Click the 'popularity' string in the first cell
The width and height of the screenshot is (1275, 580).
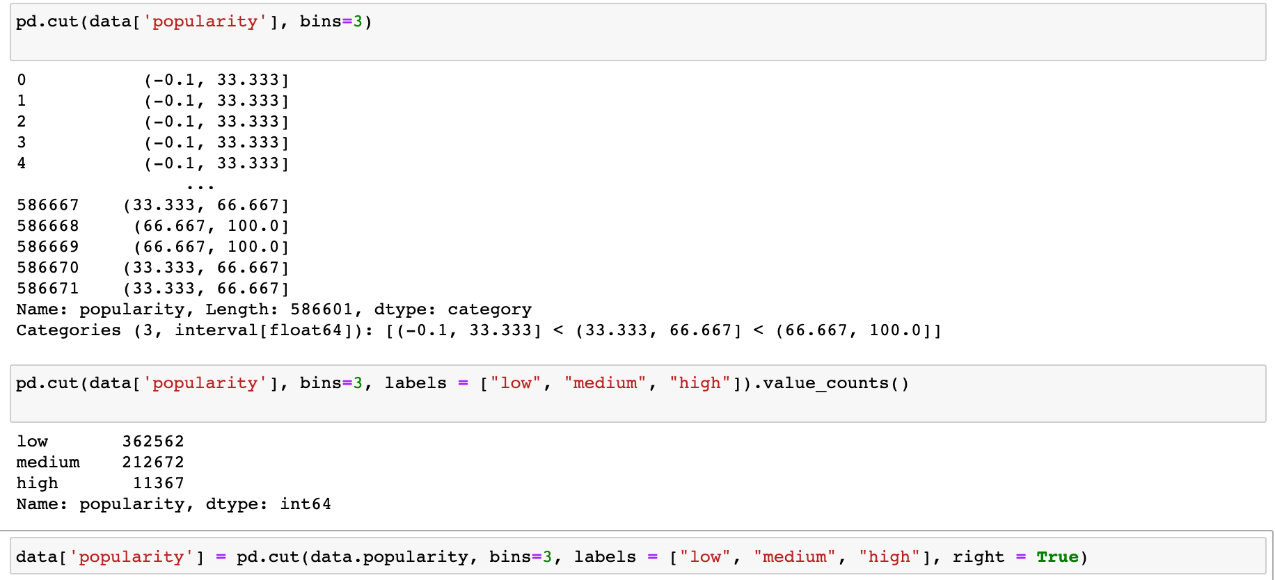point(205,22)
